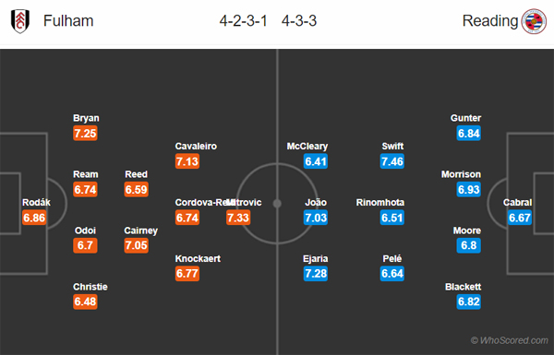Select the 4-3-3 formation label

[299, 21]
